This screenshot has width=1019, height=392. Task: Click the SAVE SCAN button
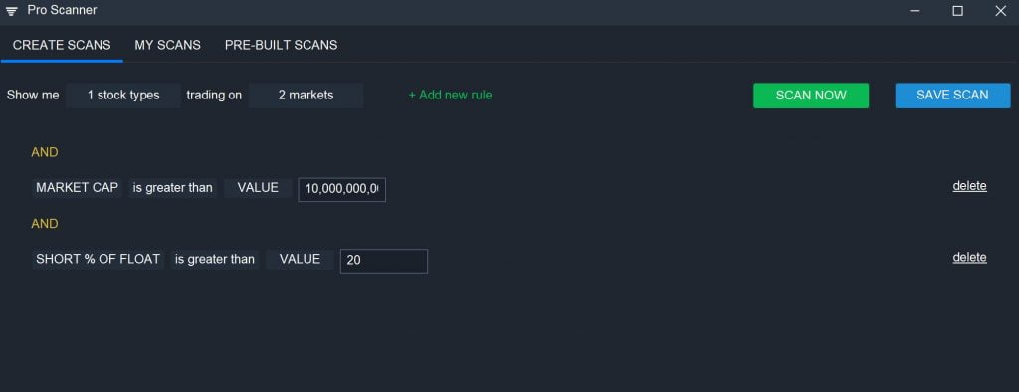click(952, 95)
